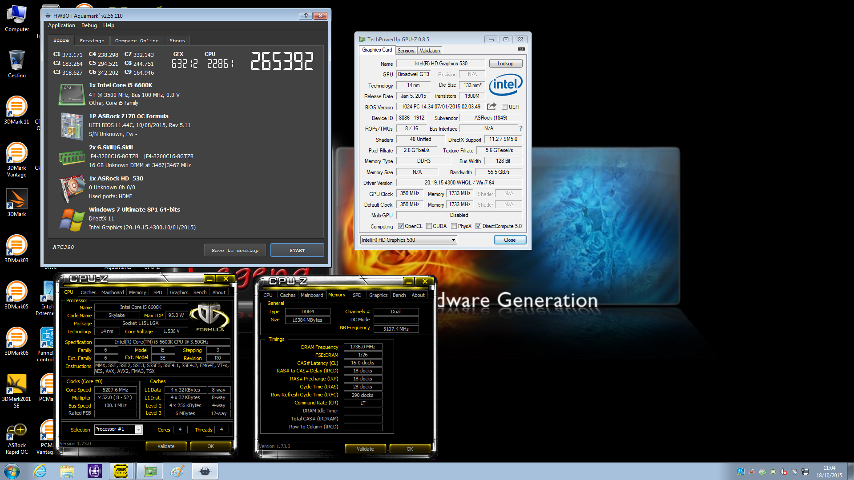The height and width of the screenshot is (480, 854).
Task: Toggle the CUDA checkbox
Action: [x=429, y=226]
